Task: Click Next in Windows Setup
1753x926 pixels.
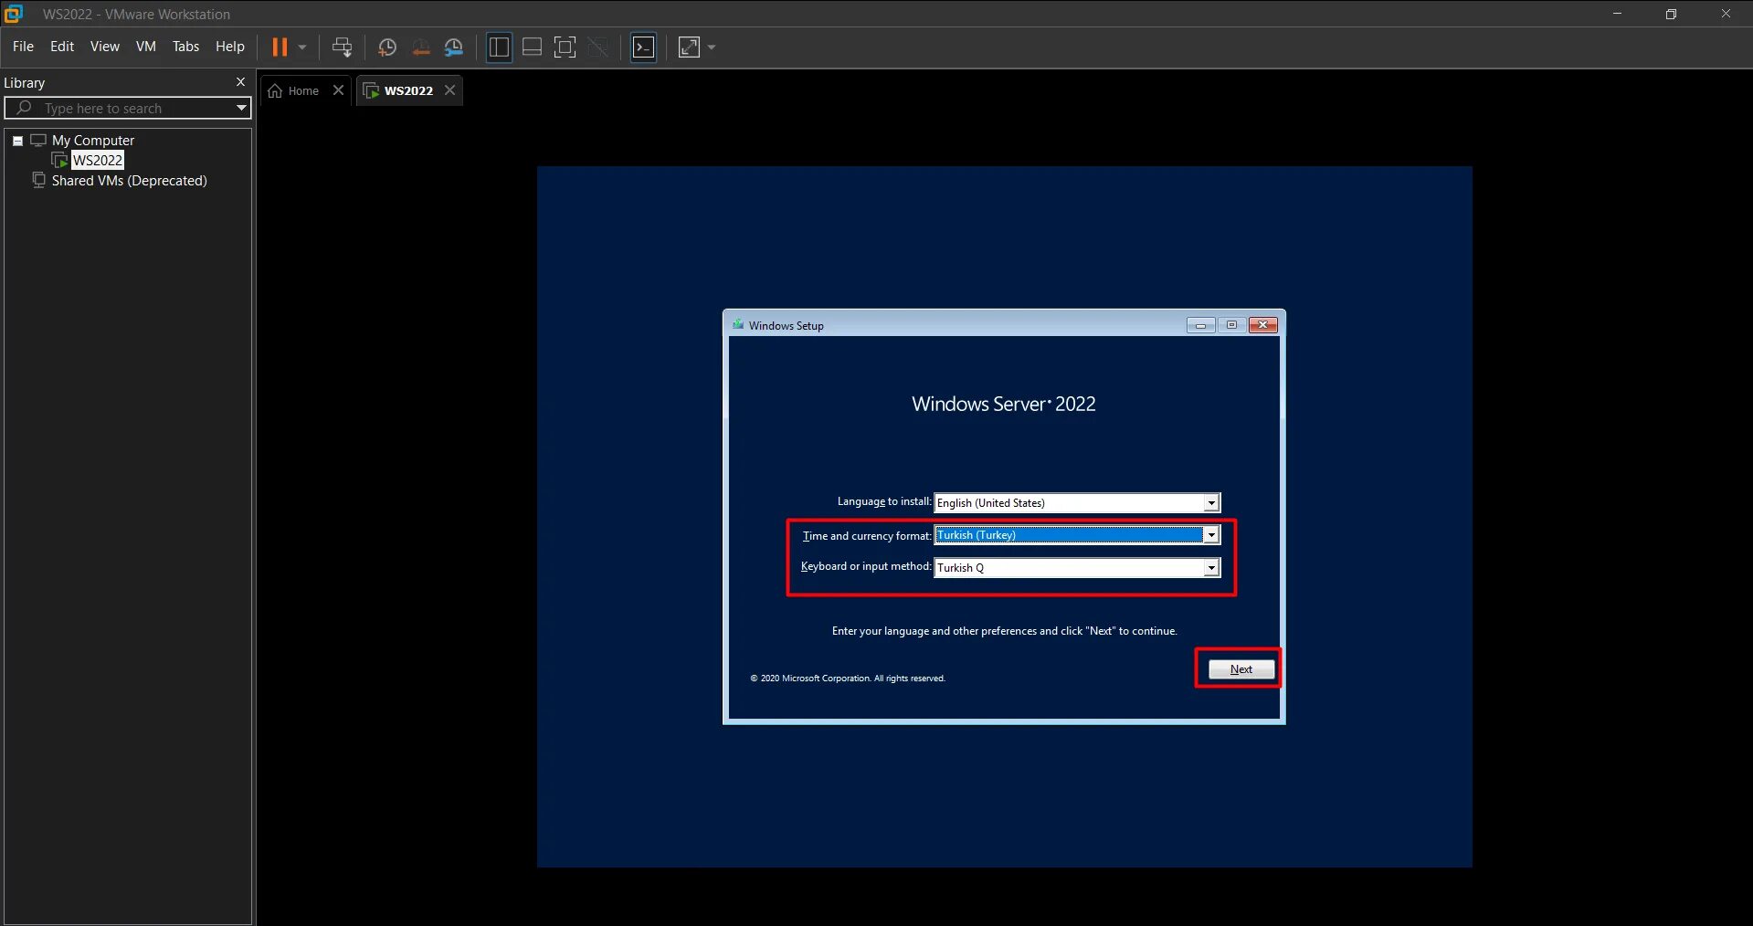Action: pos(1241,669)
